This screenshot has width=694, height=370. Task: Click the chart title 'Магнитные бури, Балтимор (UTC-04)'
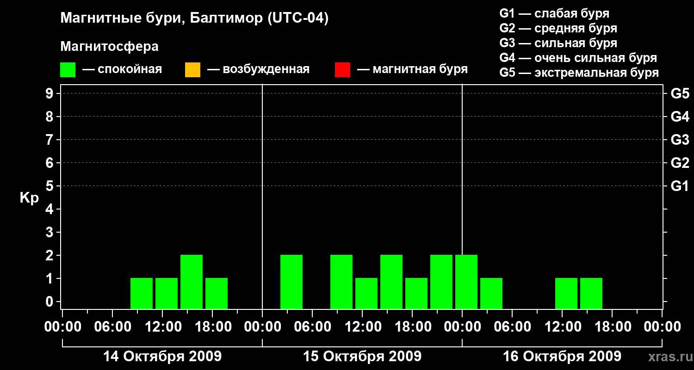194,19
